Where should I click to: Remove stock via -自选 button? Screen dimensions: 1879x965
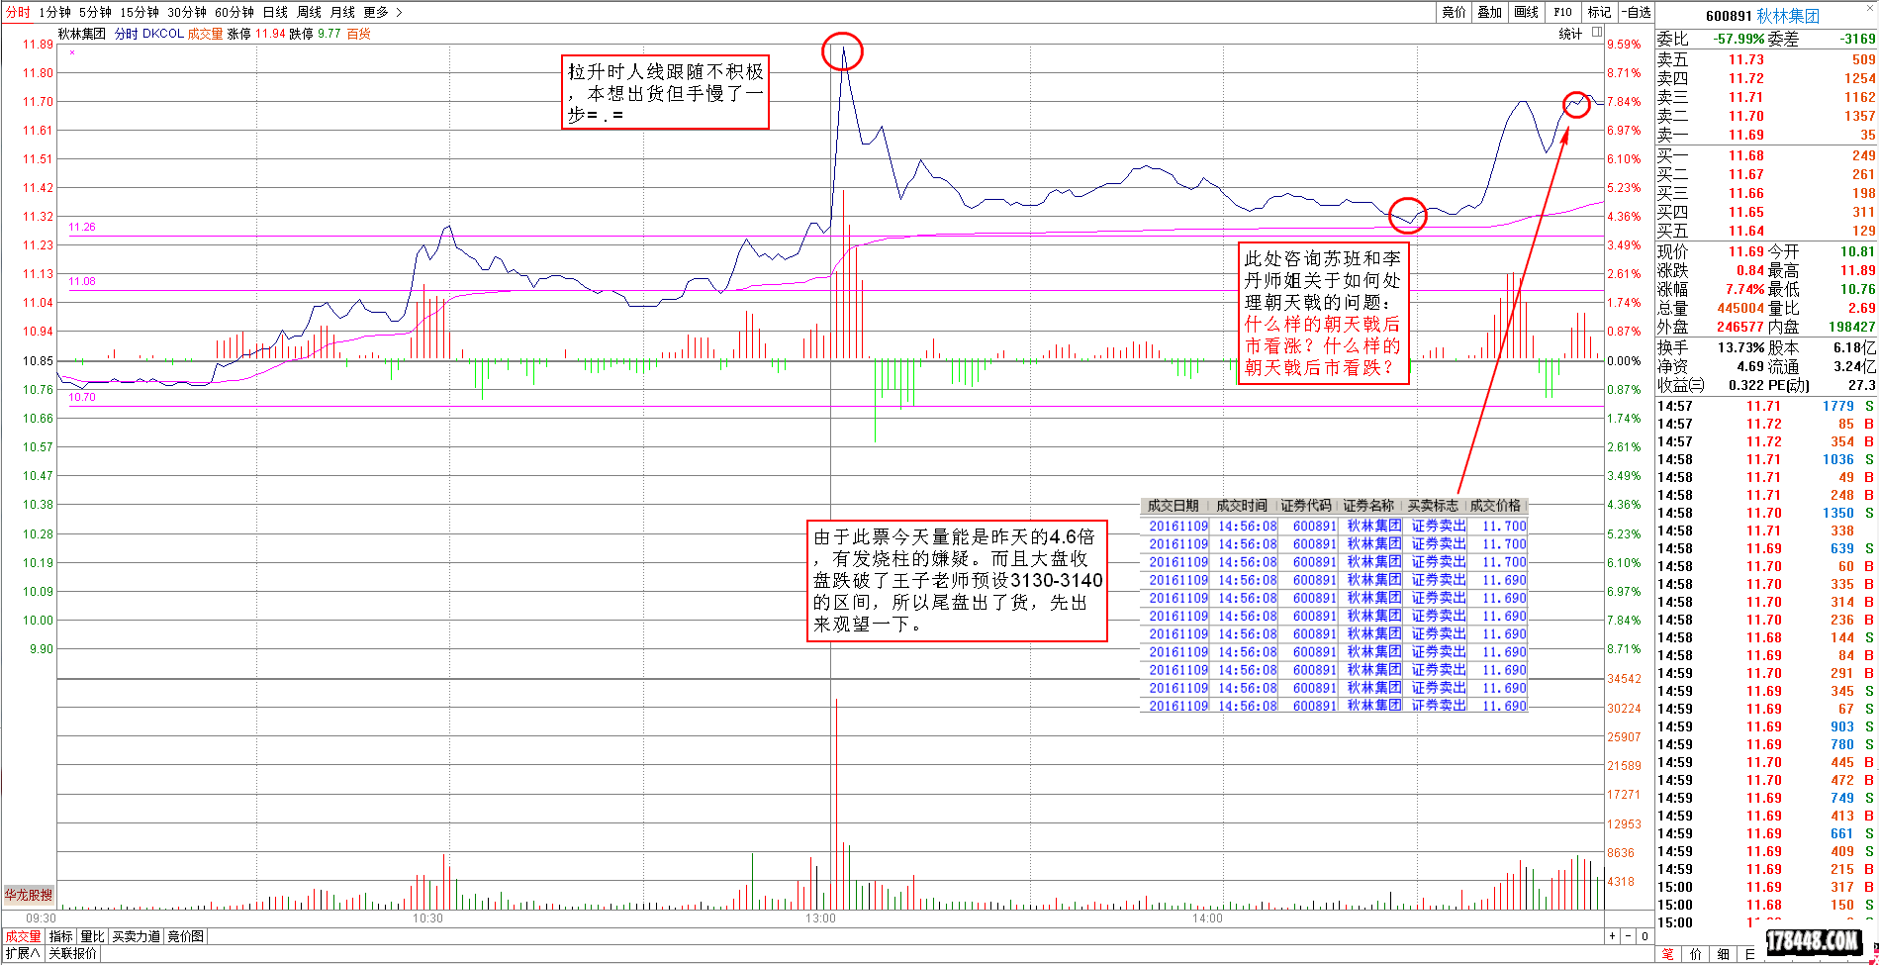[1636, 12]
